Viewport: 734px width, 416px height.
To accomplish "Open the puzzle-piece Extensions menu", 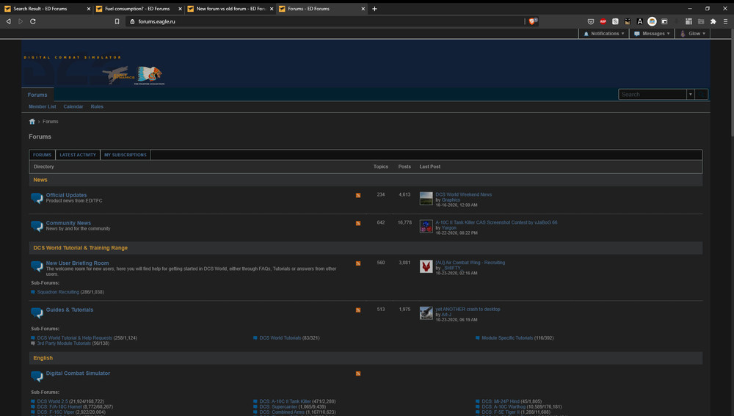I will (x=713, y=21).
